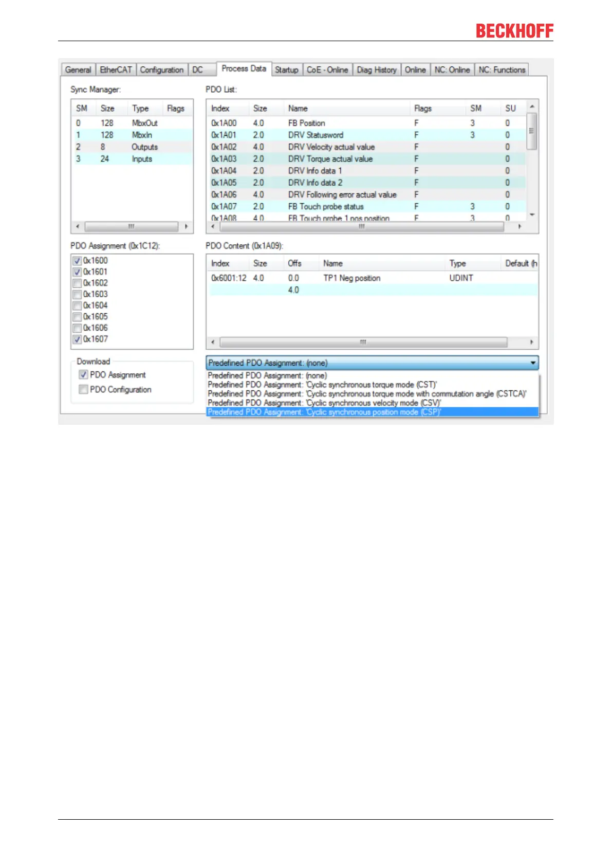Select the 0x1A03 DRV Torque actual value row

pos(367,159)
